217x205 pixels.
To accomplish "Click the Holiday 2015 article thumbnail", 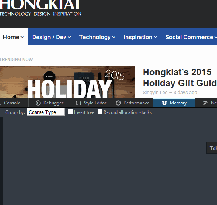I will (x=68, y=82).
